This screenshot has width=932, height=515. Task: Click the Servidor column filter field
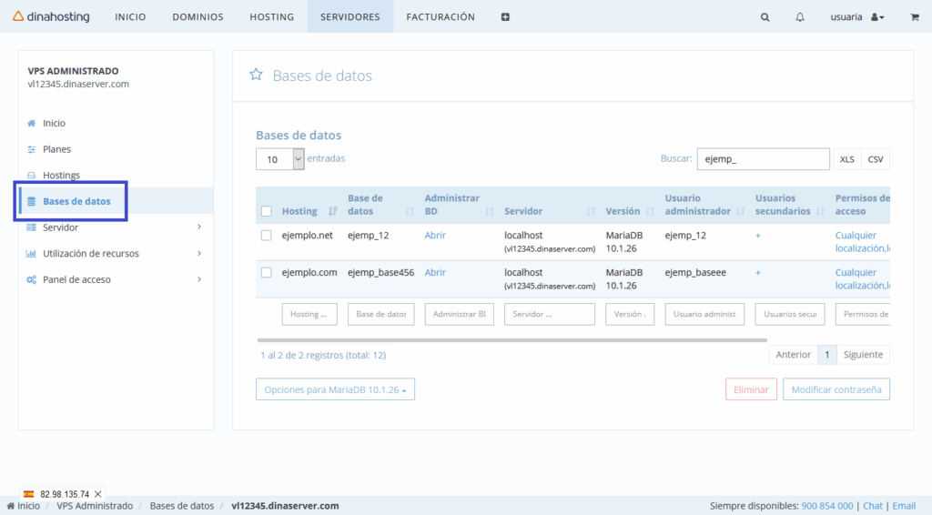549,314
